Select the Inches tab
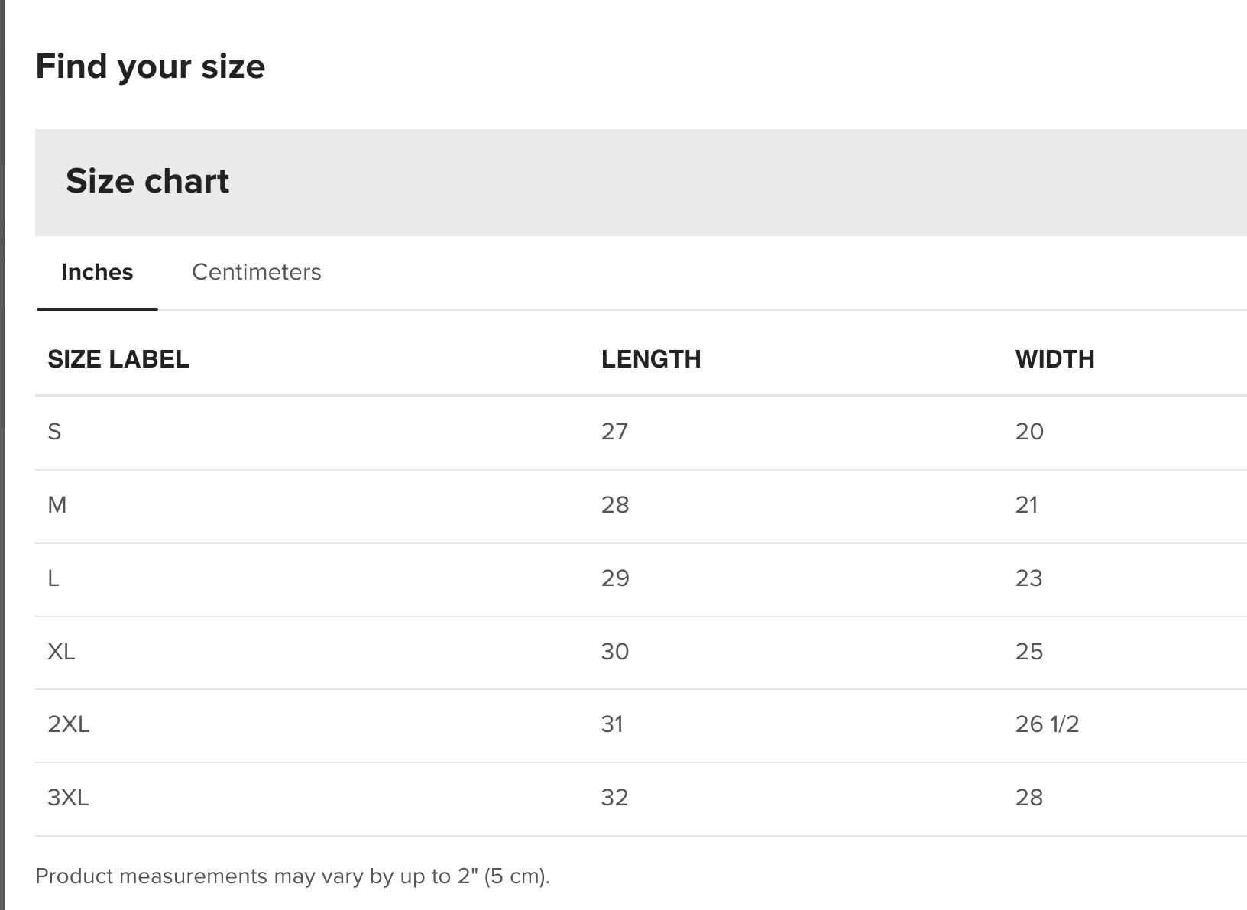This screenshot has width=1247, height=910. (97, 272)
